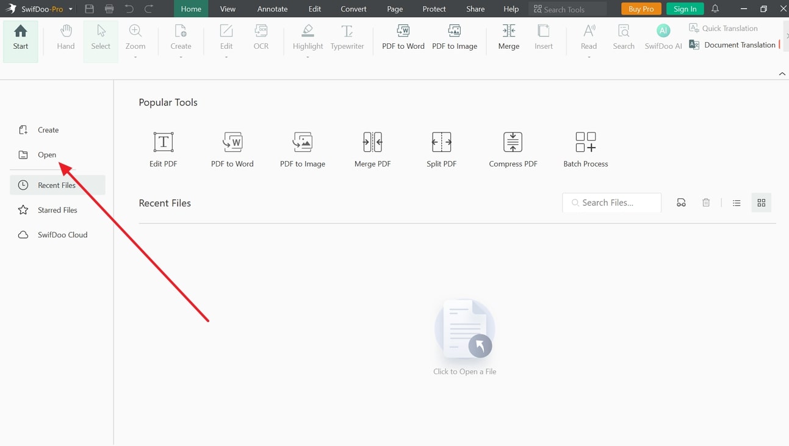Viewport: 789px width, 446px height.
Task: Run the OCR tool
Action: click(261, 37)
